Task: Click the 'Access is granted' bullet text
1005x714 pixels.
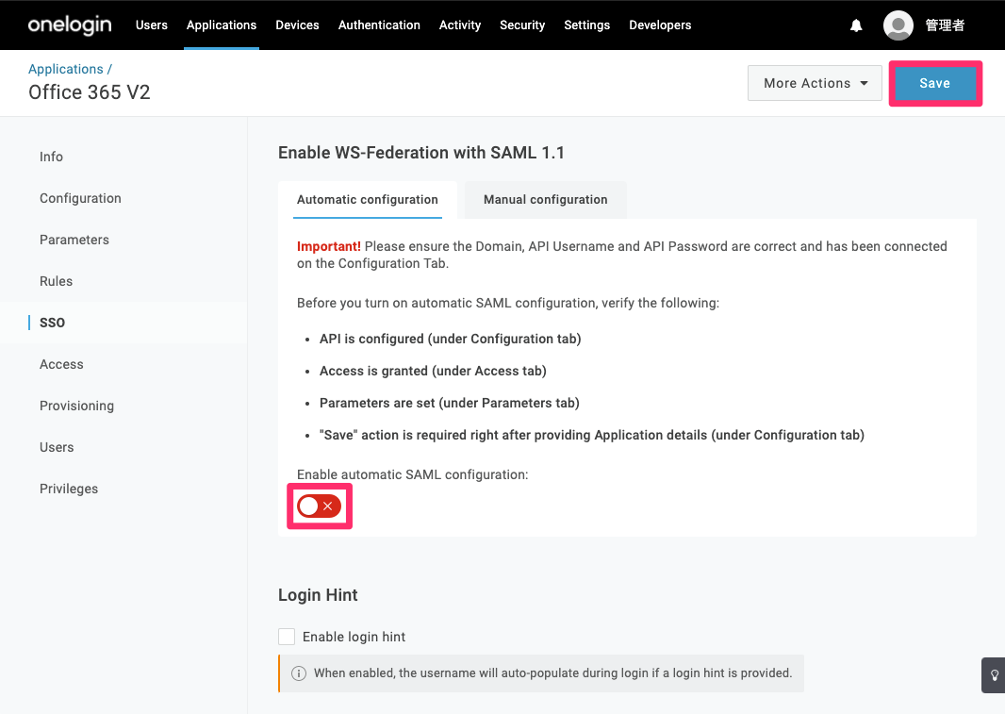Action: click(x=433, y=371)
